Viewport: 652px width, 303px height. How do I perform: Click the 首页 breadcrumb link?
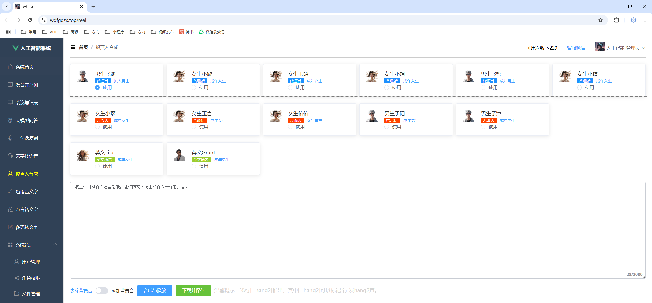(83, 47)
